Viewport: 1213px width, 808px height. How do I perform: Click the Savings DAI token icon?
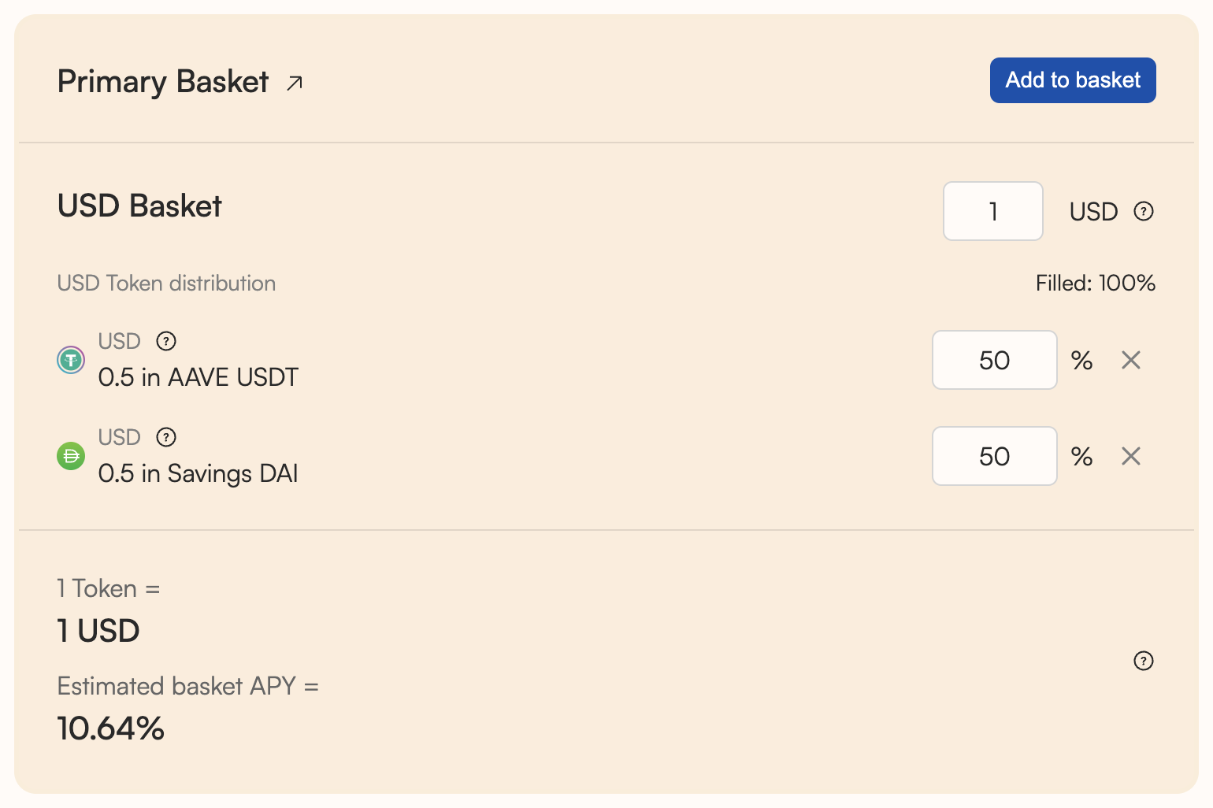pyautogui.click(x=71, y=456)
